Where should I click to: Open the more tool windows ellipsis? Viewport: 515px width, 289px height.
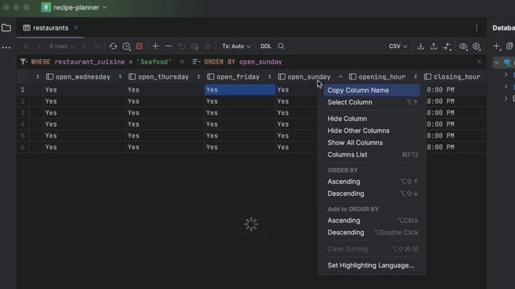[x=6, y=48]
